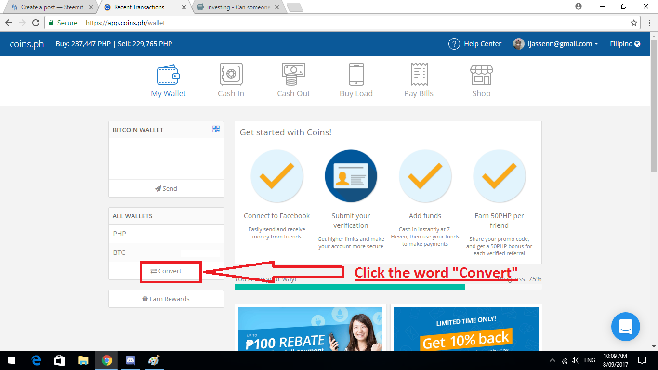Click the 'BITCOIN WALLET' header text

coord(138,130)
